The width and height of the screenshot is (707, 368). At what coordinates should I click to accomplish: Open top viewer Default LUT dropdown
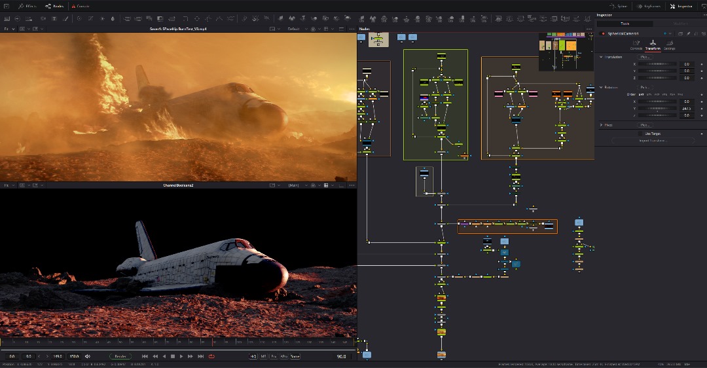click(x=298, y=29)
